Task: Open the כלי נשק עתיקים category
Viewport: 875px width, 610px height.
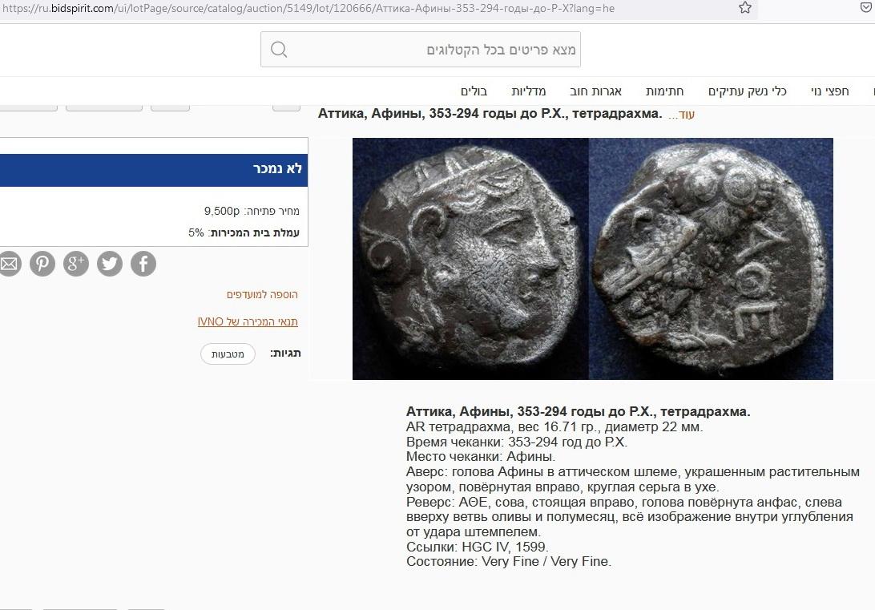Action: coord(748,91)
